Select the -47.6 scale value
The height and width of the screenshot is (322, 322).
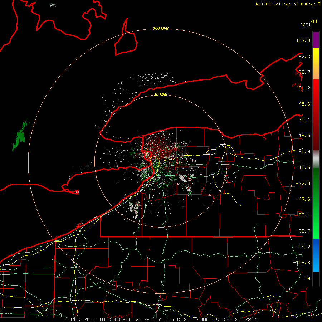tap(303, 199)
